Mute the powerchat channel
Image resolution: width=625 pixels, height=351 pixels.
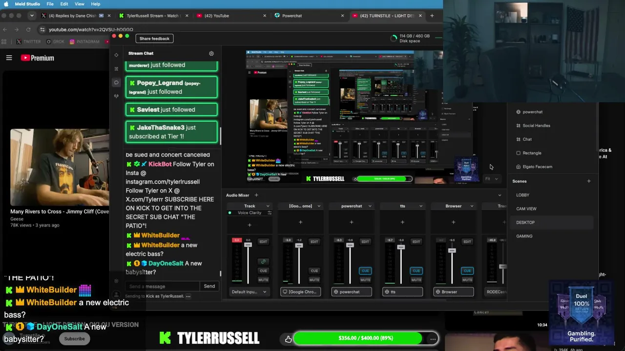[365, 280]
